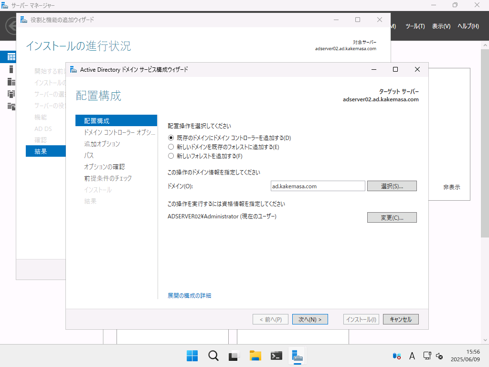Click AD DS configuration wizard title icon
Screen dimensions: 489x367
(x=73, y=69)
